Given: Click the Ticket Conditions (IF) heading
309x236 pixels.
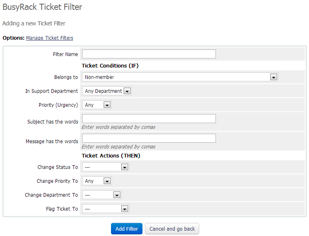Looking at the screenshot, I should tap(110, 65).
